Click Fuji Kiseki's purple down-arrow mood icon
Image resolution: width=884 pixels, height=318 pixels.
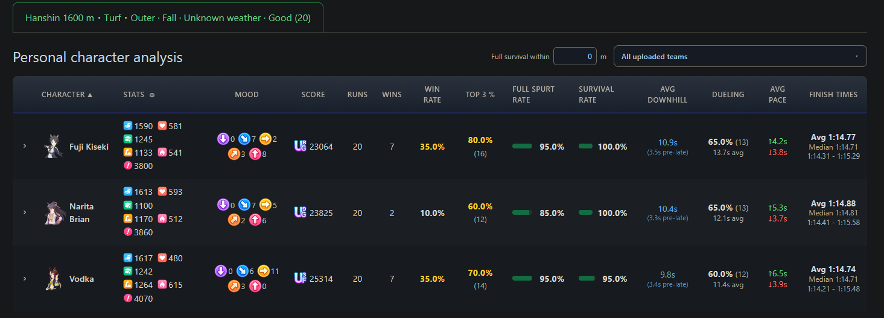[x=223, y=139]
